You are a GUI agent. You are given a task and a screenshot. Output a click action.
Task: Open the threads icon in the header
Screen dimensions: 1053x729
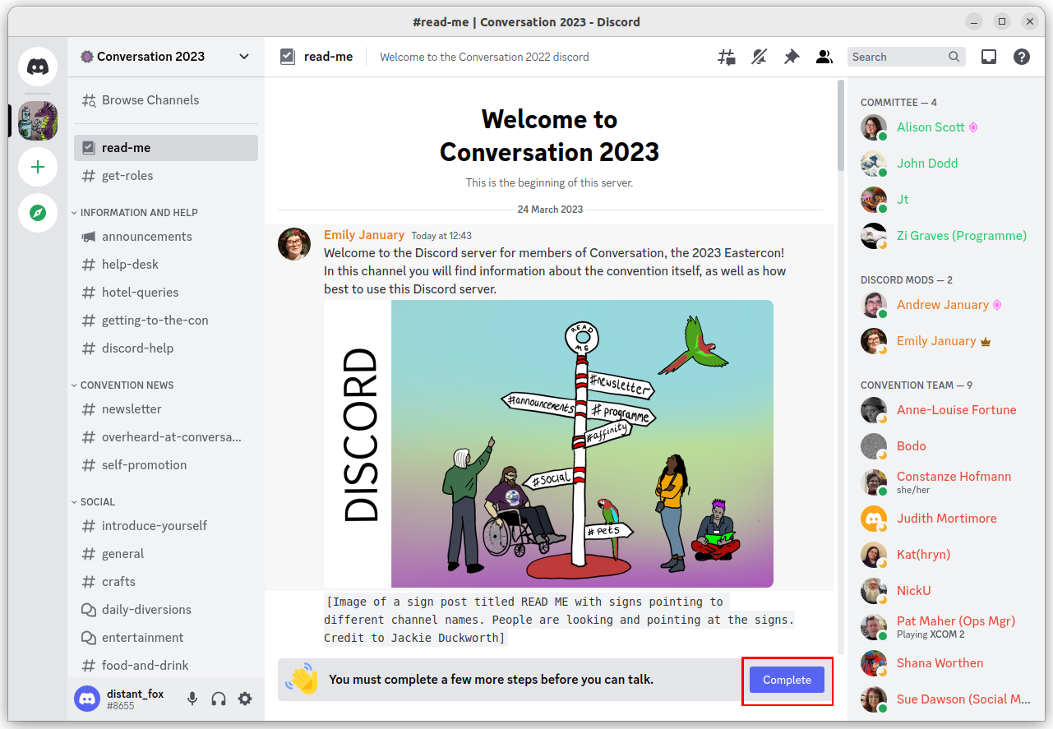(726, 57)
